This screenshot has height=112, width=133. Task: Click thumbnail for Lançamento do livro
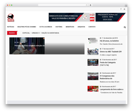(93, 89)
